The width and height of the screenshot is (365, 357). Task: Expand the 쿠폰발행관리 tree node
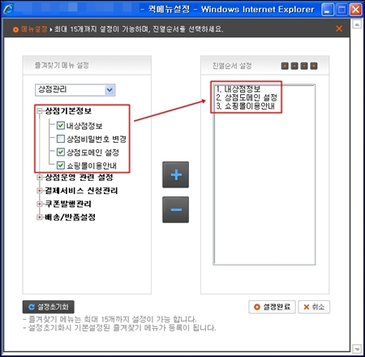(x=40, y=204)
